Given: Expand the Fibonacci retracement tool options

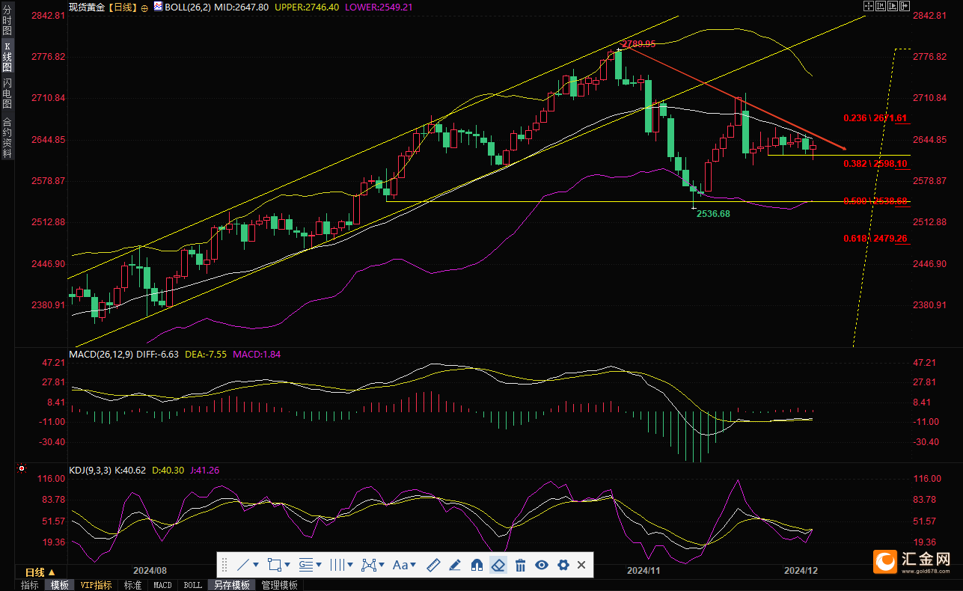Looking at the screenshot, I should tap(319, 566).
